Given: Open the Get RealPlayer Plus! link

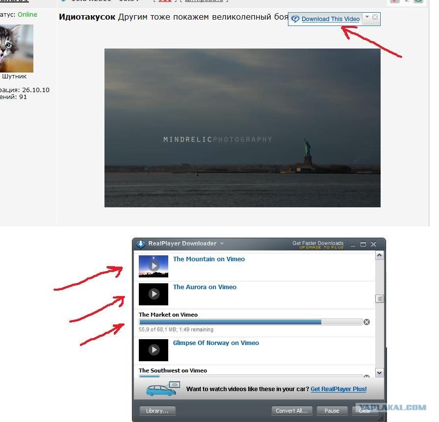Looking at the screenshot, I should tap(338, 389).
